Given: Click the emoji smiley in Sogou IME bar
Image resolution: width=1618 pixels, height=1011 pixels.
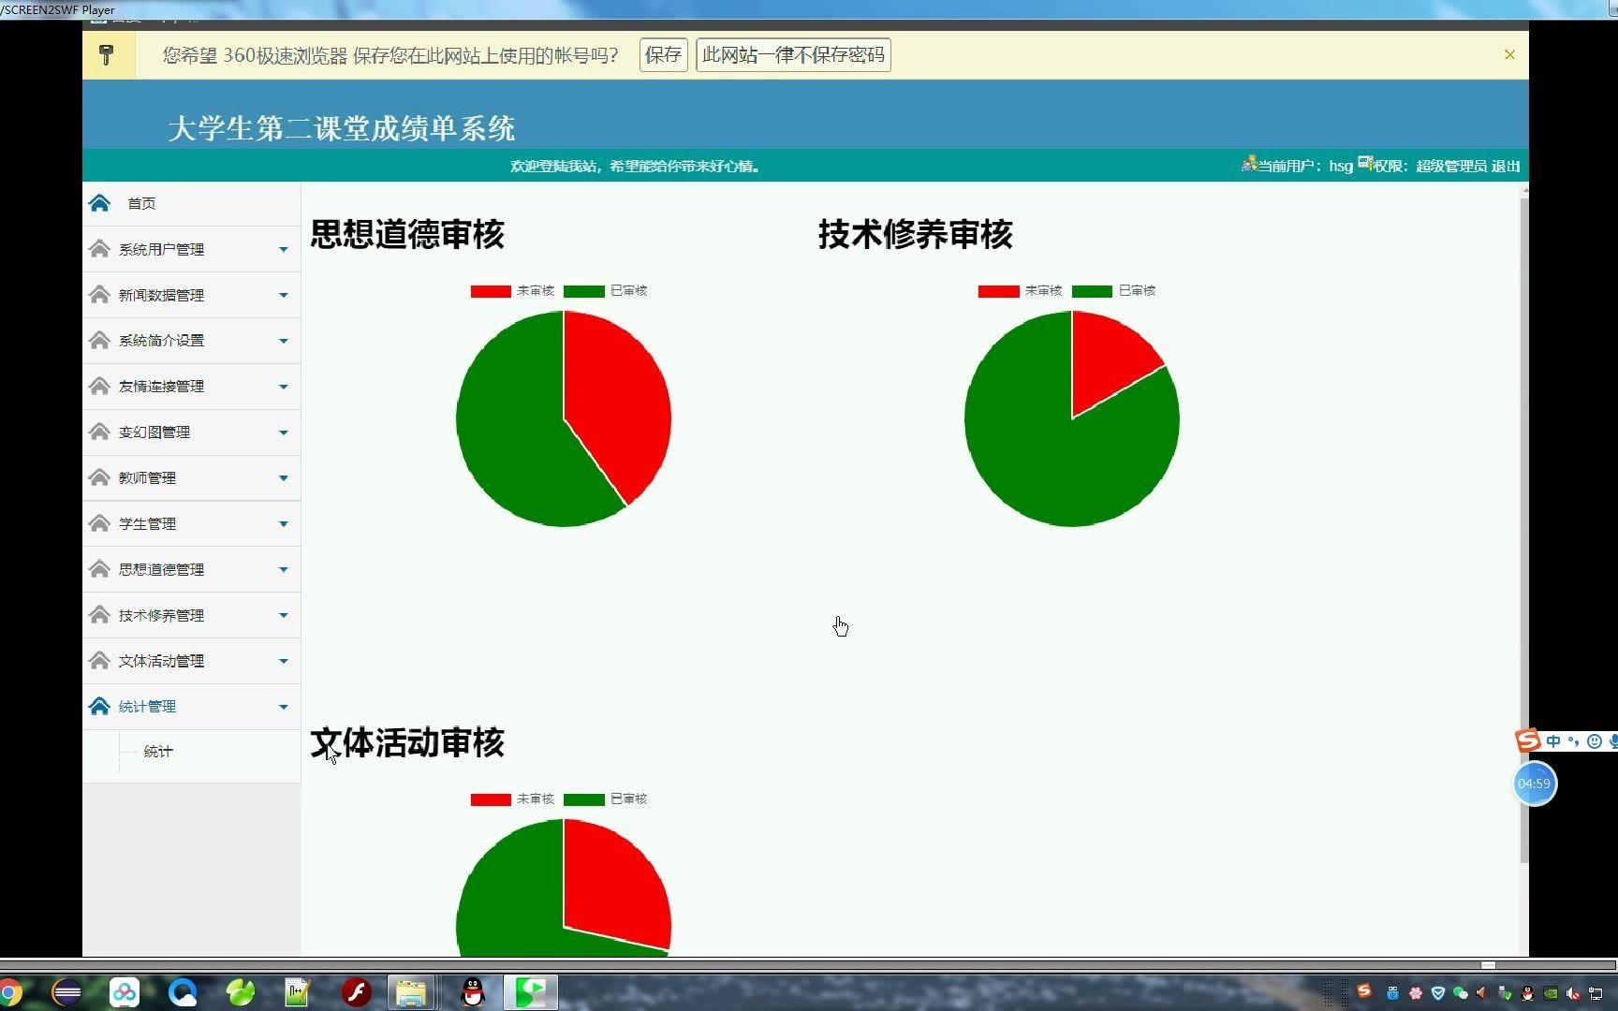Looking at the screenshot, I should [x=1595, y=741].
